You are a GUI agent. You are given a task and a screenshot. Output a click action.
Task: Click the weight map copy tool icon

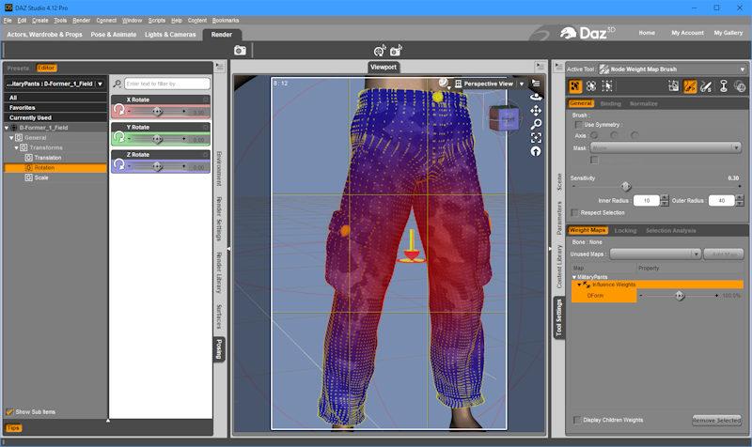click(673, 86)
